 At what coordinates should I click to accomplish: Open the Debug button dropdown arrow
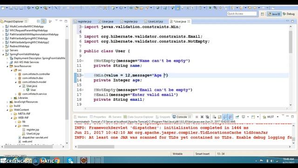33,8
